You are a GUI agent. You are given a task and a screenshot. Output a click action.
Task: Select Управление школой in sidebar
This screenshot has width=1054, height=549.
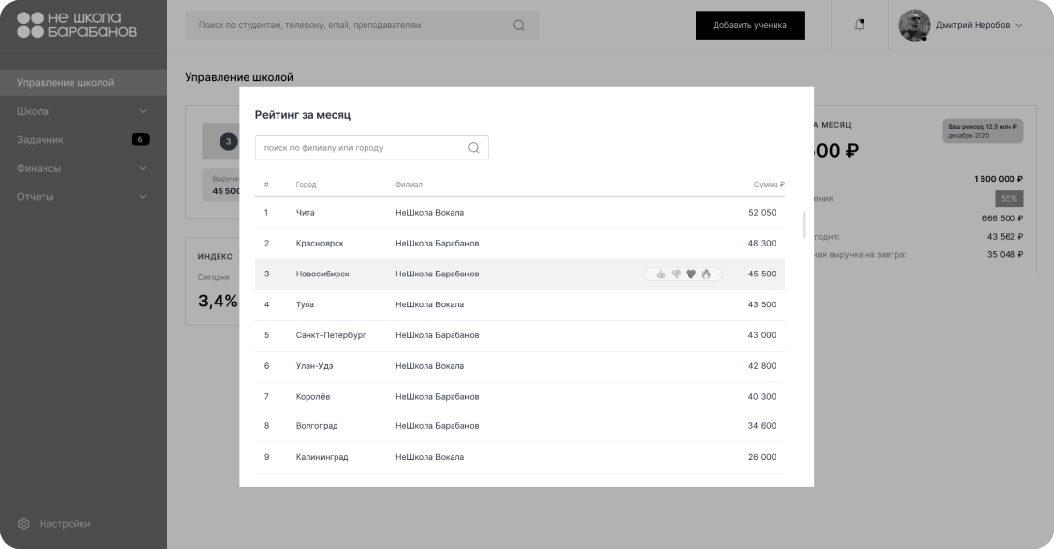point(66,83)
